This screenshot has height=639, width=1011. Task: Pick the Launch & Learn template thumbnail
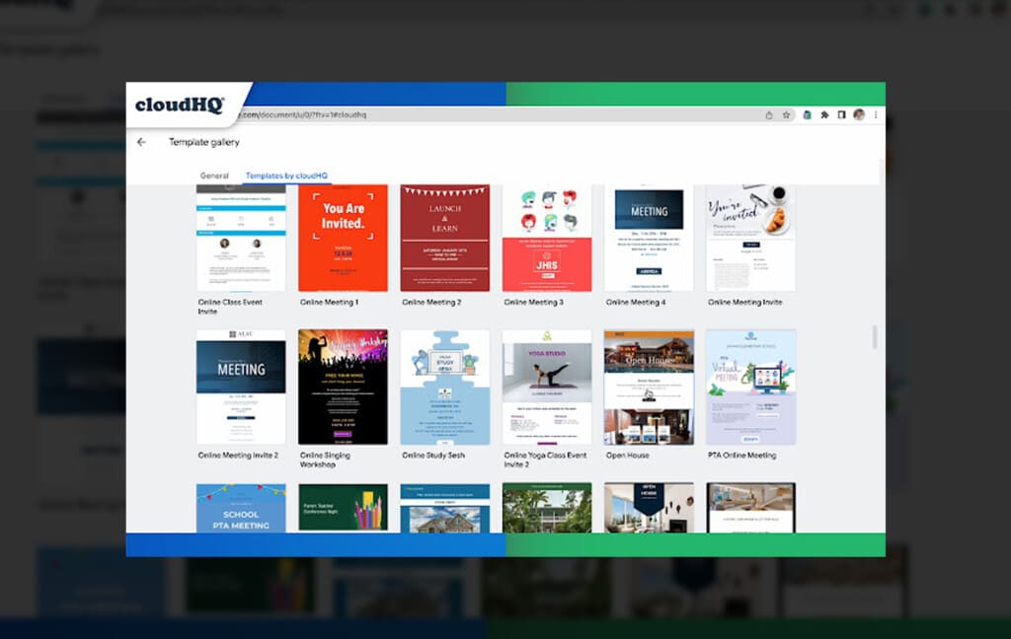[445, 238]
